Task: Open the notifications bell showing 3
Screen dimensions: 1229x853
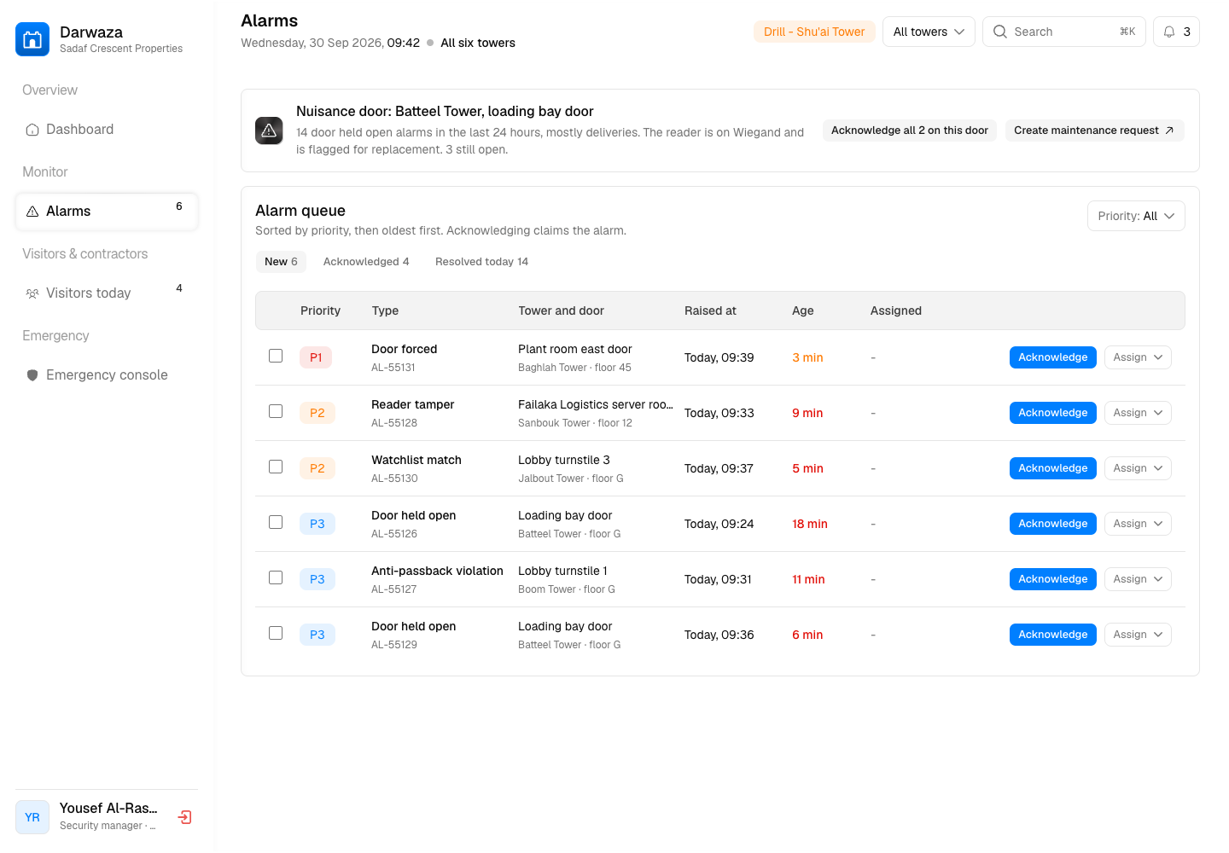Action: click(x=1176, y=32)
